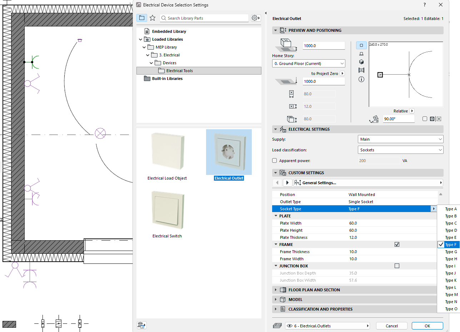Image resolution: width=460 pixels, height=332 pixels.
Task: Toggle the mirror checkbox beside rotation angle
Action: tap(425, 119)
